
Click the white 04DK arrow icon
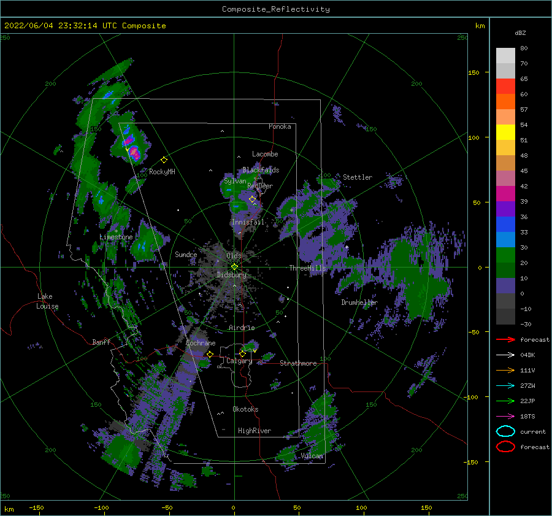click(505, 355)
